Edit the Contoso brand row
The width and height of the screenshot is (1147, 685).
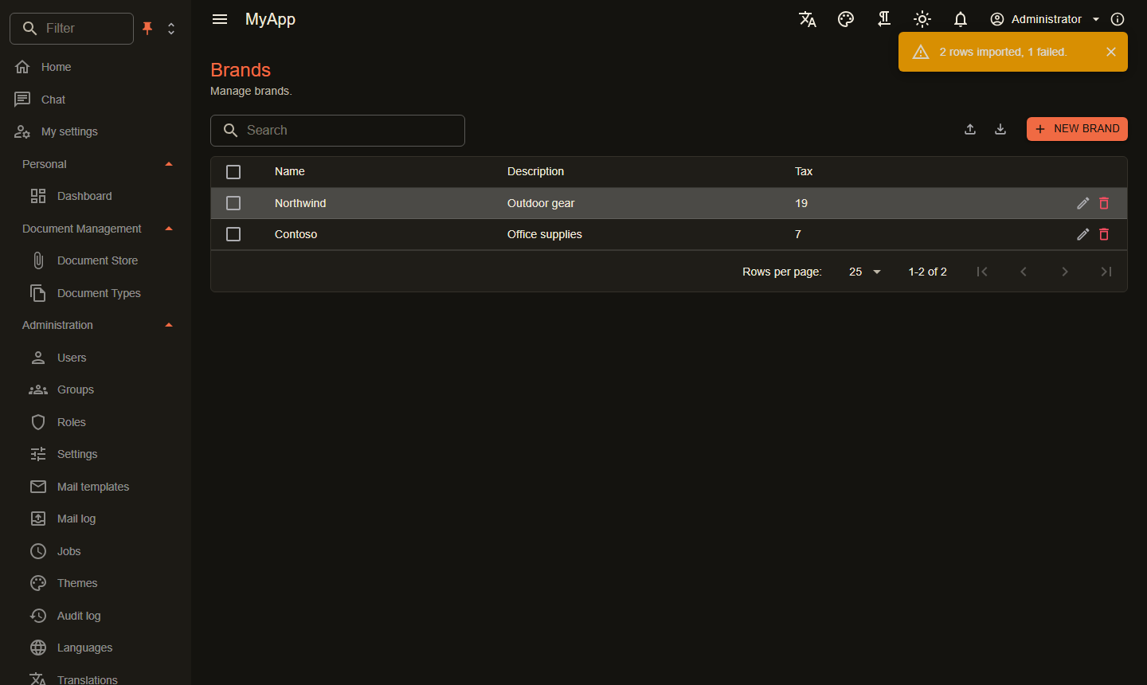[1082, 234]
